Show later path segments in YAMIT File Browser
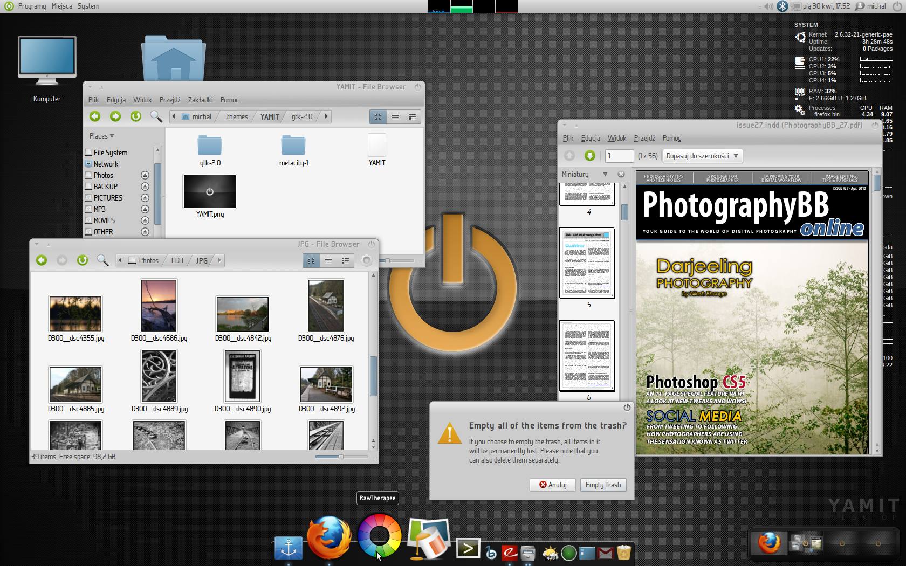Image resolution: width=906 pixels, height=566 pixels. tap(326, 116)
